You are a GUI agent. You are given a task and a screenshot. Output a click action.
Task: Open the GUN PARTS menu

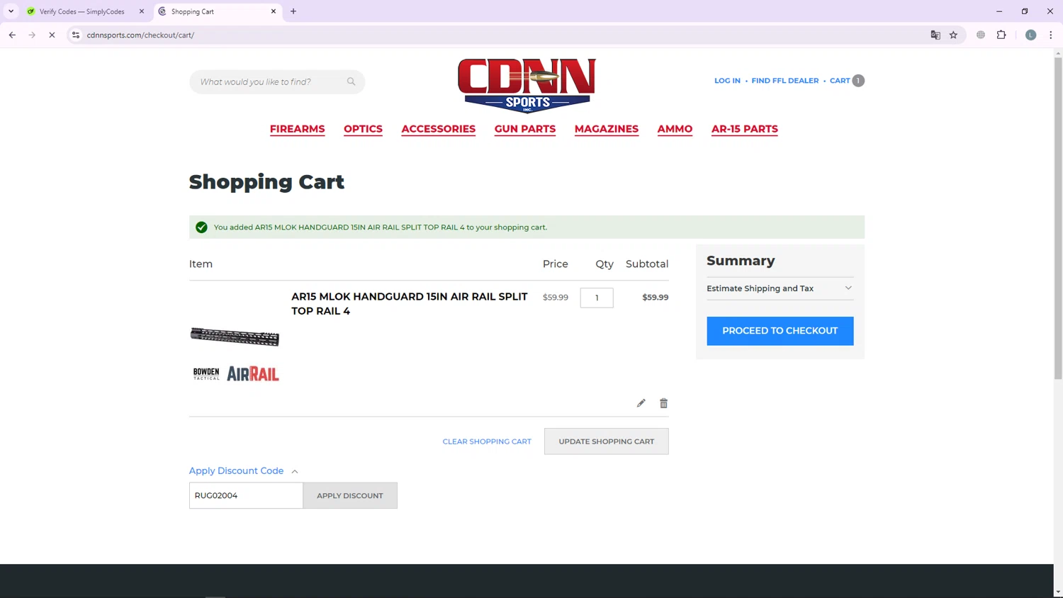[525, 129]
